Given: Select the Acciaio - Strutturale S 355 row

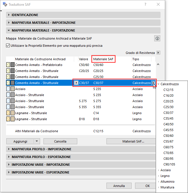Looking at the screenshot, I should pos(81,107).
